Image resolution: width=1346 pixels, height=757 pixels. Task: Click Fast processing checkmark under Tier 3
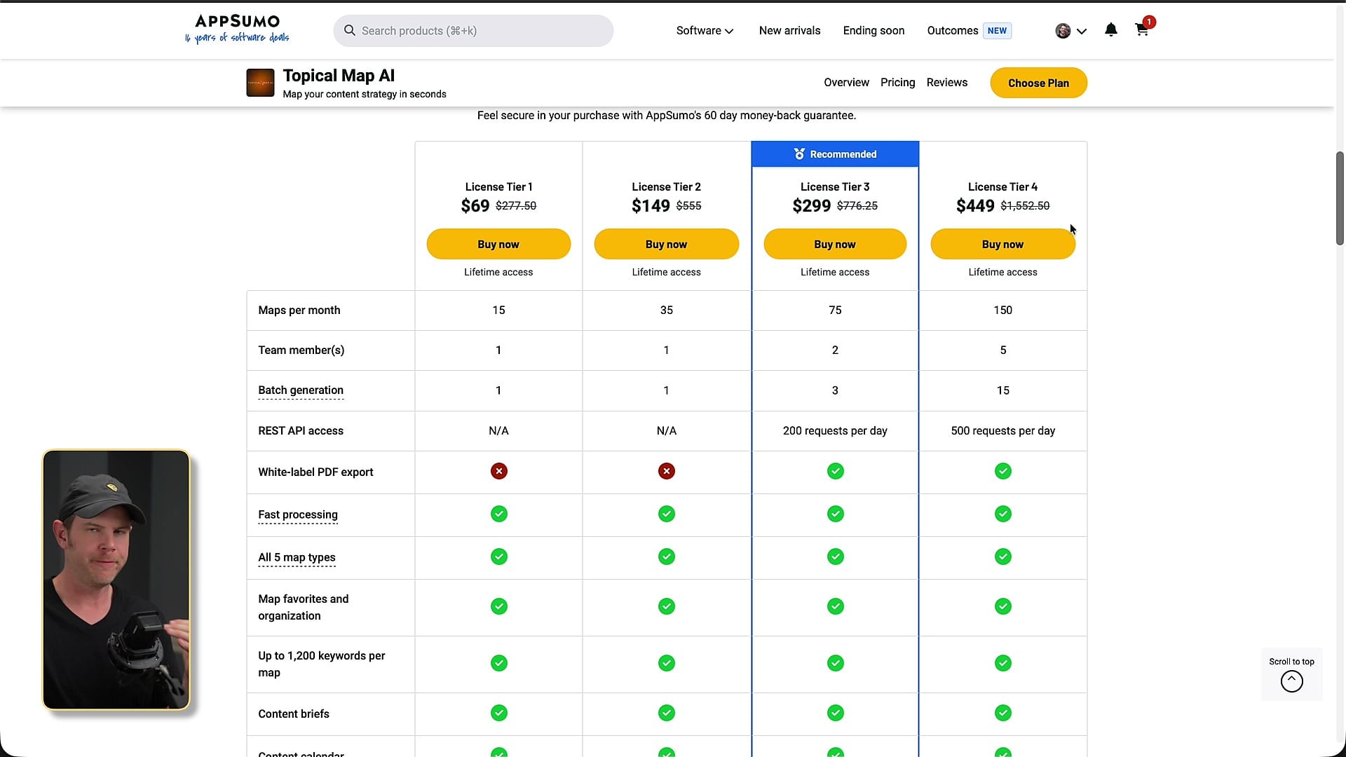pyautogui.click(x=835, y=514)
